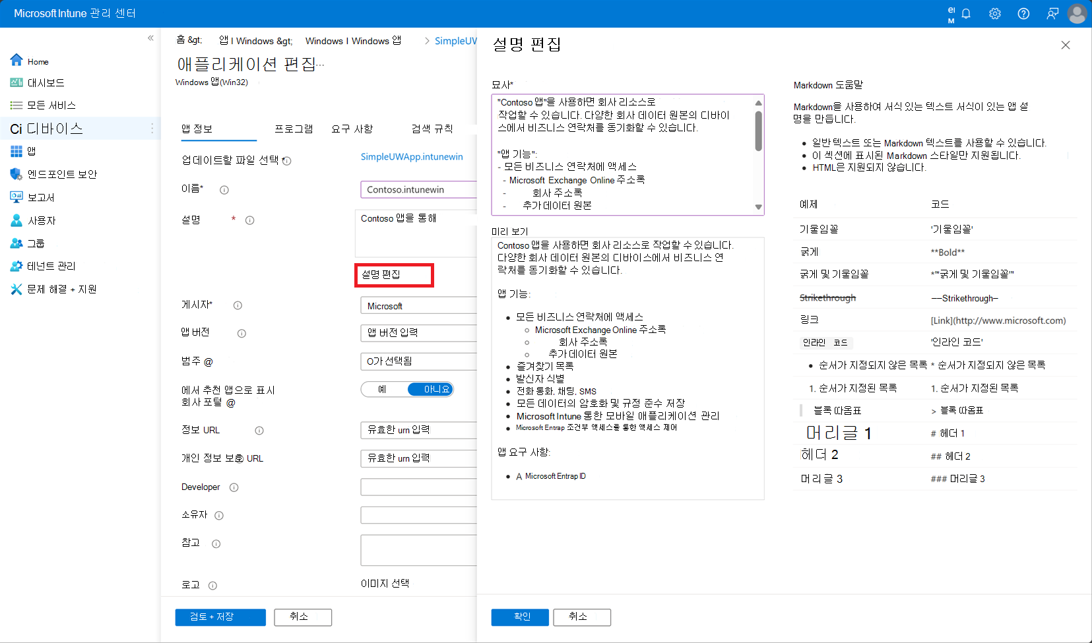Click the 게시자 Microsoft input field

pos(418,306)
